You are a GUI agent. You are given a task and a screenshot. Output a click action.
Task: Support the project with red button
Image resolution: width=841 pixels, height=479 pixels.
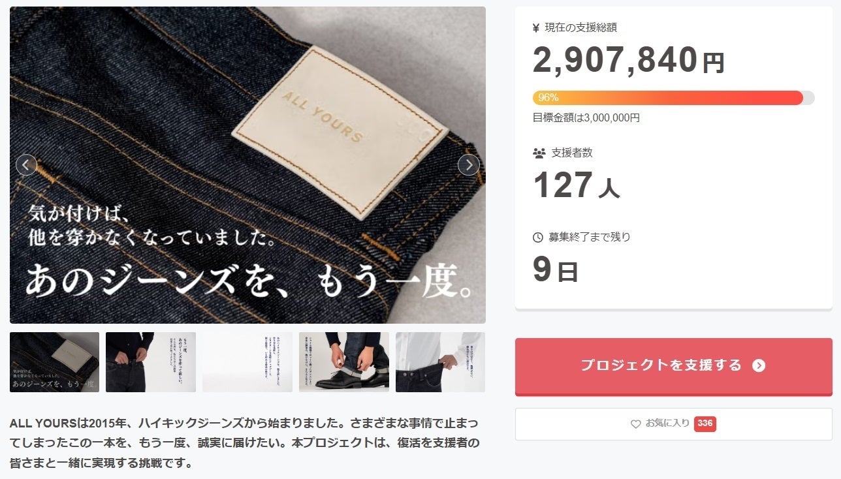pos(674,366)
